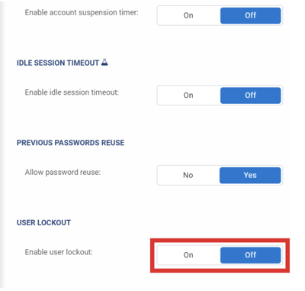Click the gray strip along the left edge

click(2, 145)
